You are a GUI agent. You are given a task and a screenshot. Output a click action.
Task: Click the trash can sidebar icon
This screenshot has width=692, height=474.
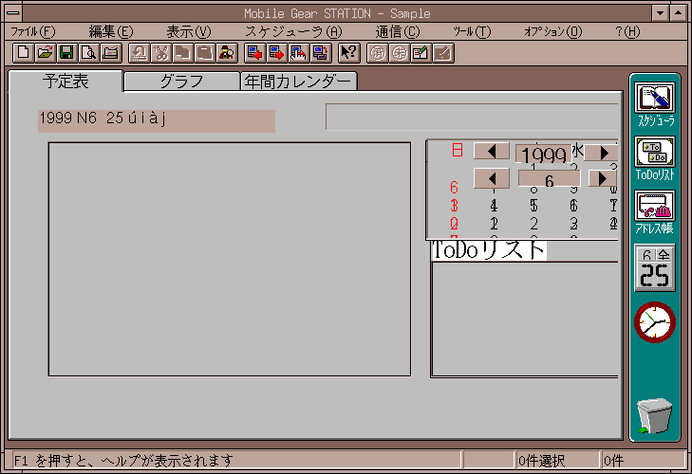pos(655,415)
